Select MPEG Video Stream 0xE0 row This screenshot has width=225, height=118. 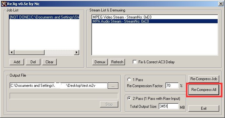click(x=154, y=17)
